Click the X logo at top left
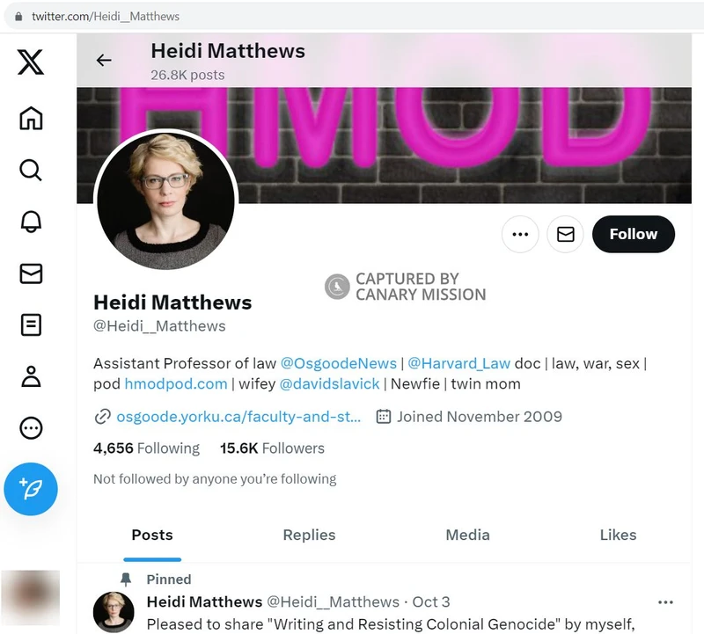 pos(30,62)
